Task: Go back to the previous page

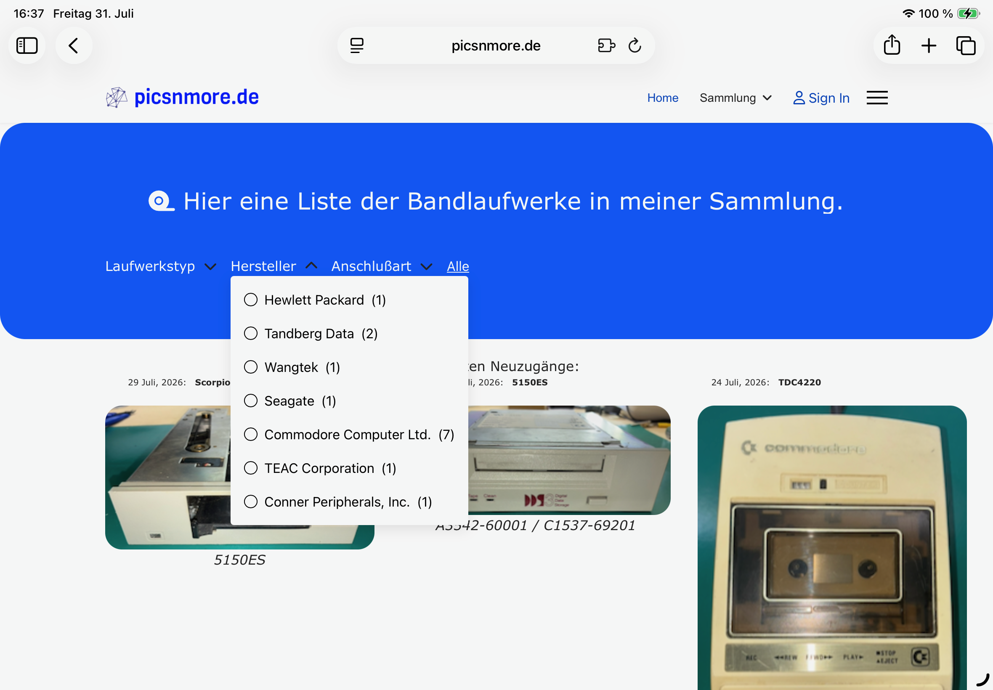Action: [x=74, y=45]
